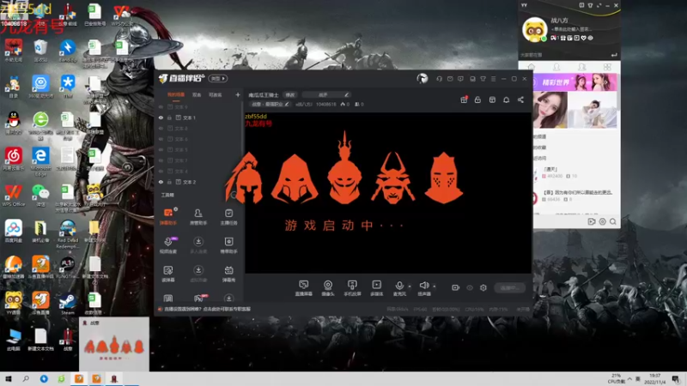Click the unlock padlock icon above preview
This screenshot has height=386, width=687.
(478, 100)
